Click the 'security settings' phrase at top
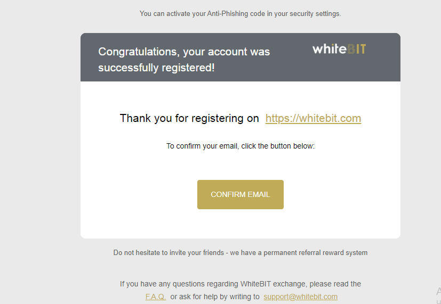 point(314,14)
